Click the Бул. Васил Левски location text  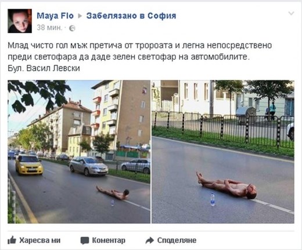coord(44,69)
